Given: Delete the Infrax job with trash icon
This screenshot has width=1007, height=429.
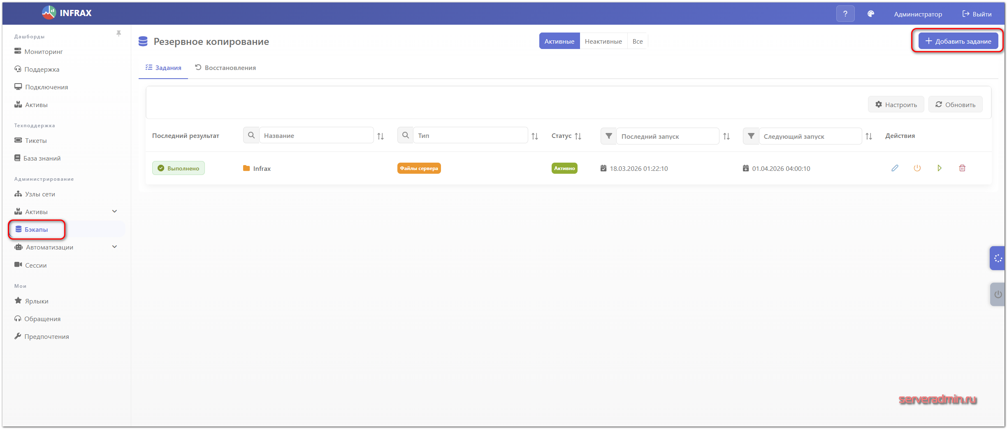Looking at the screenshot, I should coord(962,168).
